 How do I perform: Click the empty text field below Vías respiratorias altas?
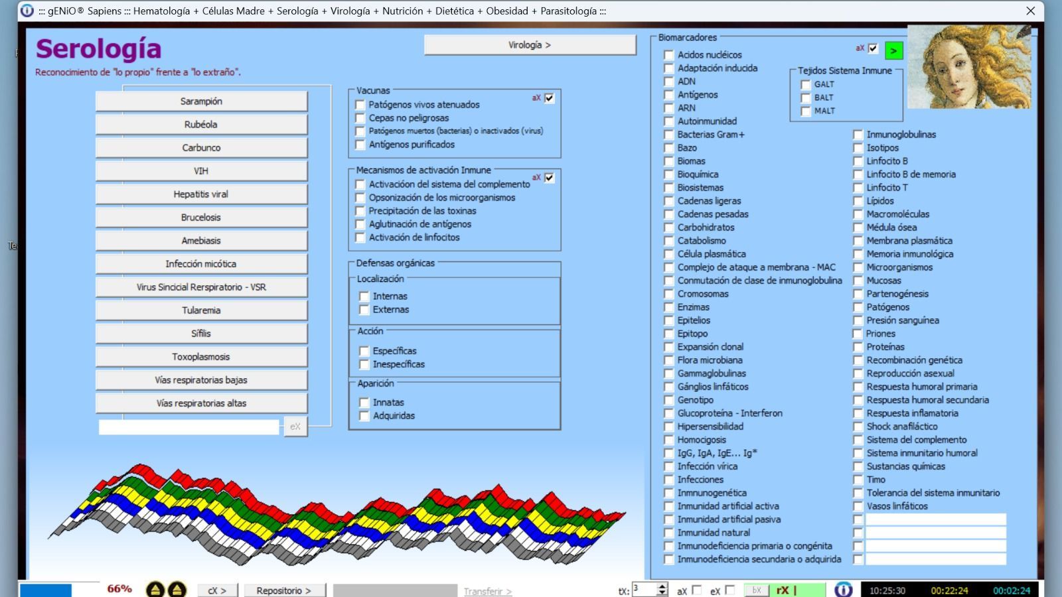coord(189,427)
